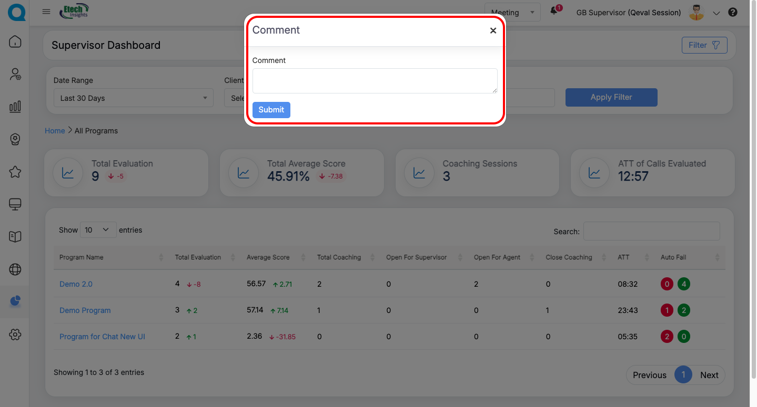Open the user settings sidebar icon
Viewport: 757px width, 407px height.
pyautogui.click(x=15, y=74)
